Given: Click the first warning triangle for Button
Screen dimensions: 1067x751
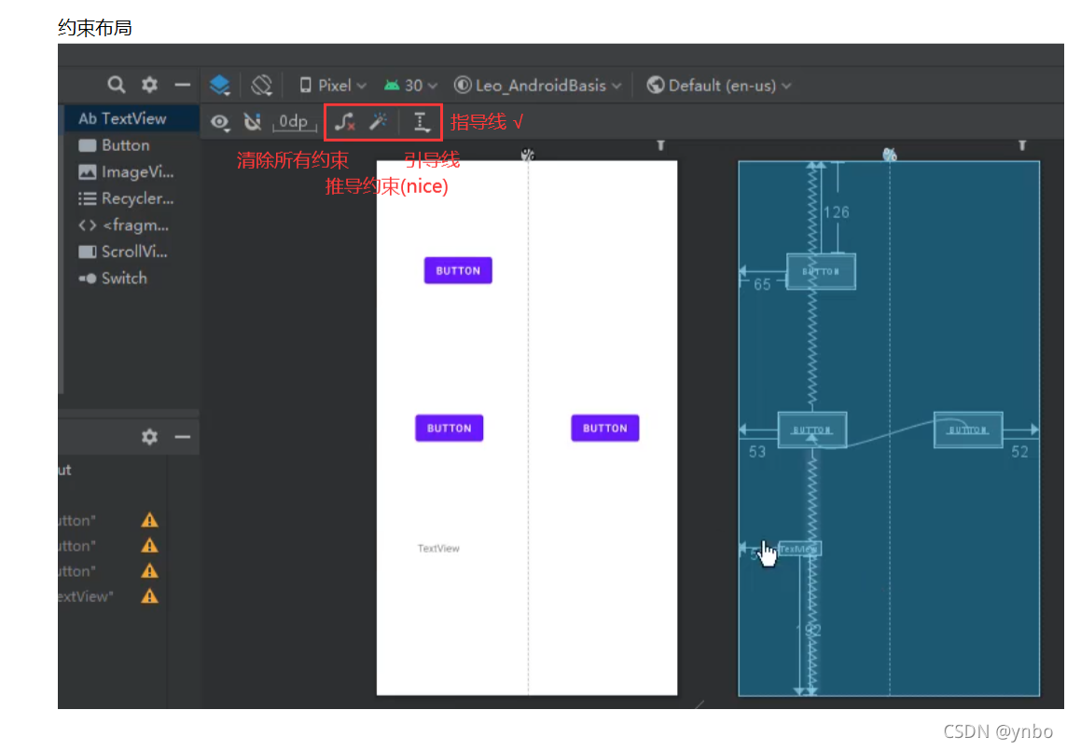Looking at the screenshot, I should pyautogui.click(x=149, y=520).
